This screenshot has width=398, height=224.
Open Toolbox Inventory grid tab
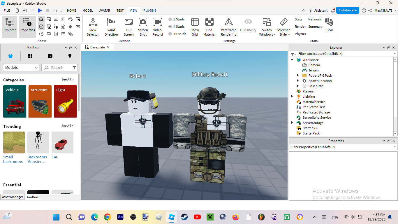[30, 56]
